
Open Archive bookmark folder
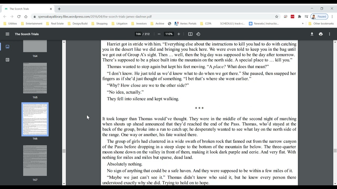pos(157,24)
